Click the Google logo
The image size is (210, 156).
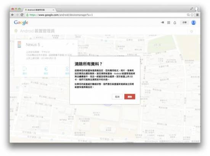(21, 22)
